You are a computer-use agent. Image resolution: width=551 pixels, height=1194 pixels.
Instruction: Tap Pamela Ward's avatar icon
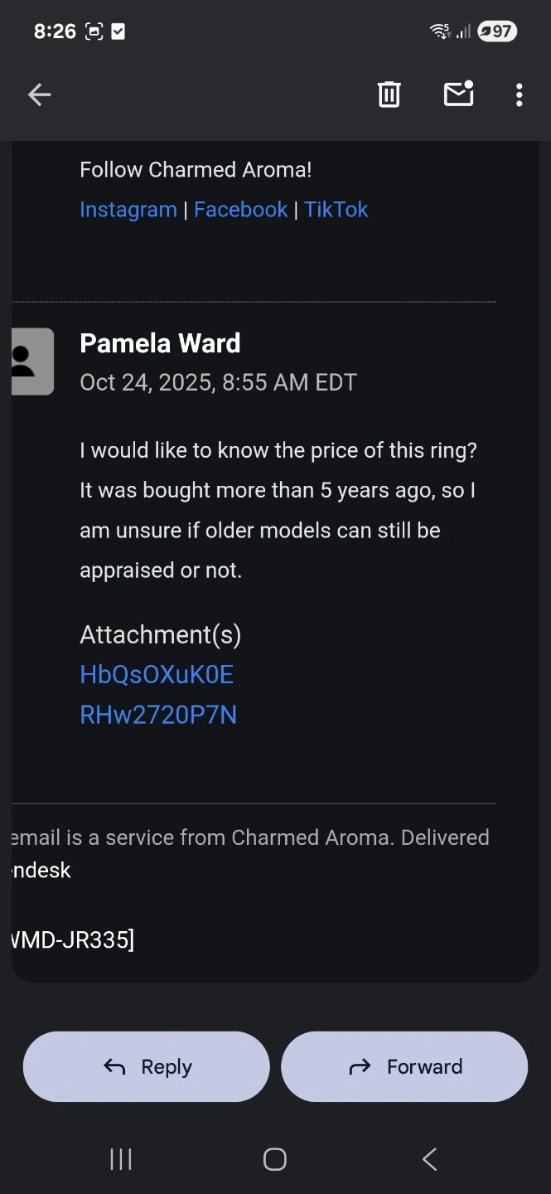[x=32, y=362]
